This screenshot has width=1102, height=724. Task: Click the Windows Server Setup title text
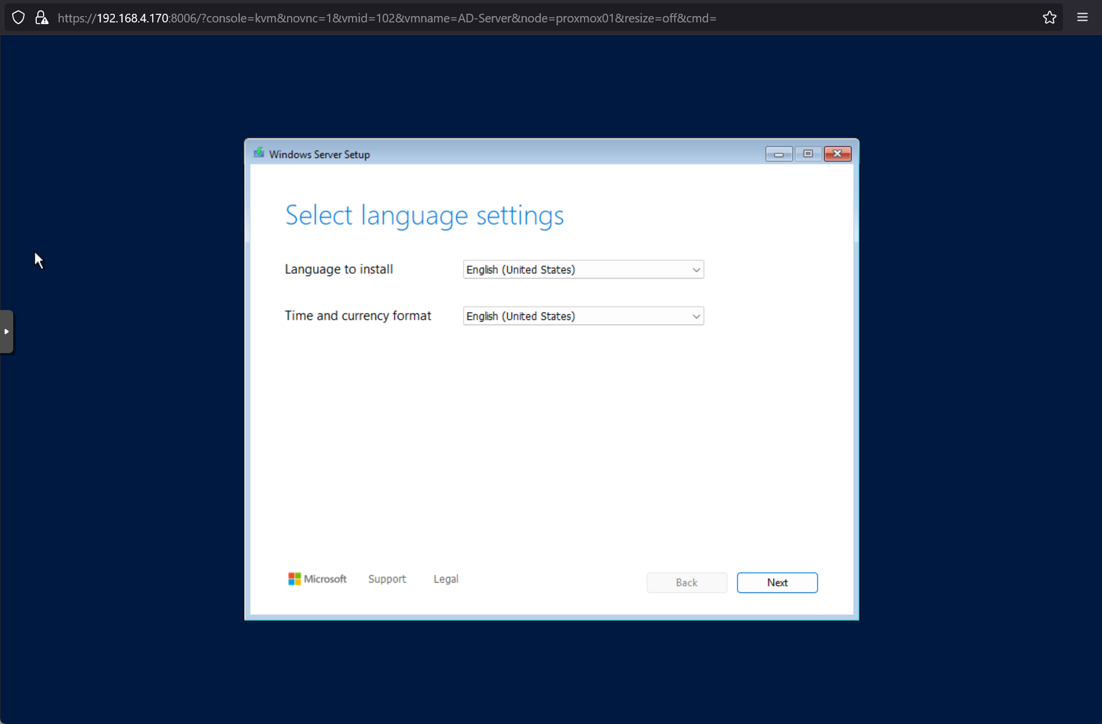[x=319, y=154]
